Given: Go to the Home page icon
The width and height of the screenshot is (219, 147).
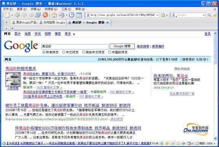Looking at the screenshot, I should click(54, 15).
